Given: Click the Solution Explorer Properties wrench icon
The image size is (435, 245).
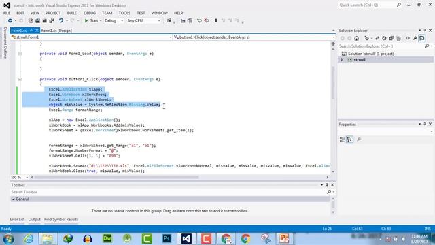Looking at the screenshot, I should point(415,39).
